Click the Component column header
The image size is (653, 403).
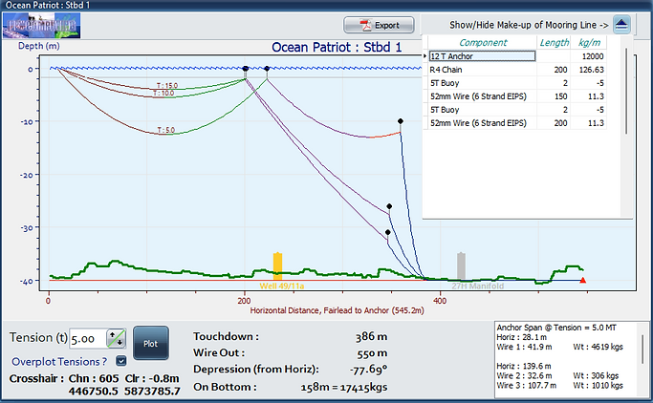pos(482,42)
